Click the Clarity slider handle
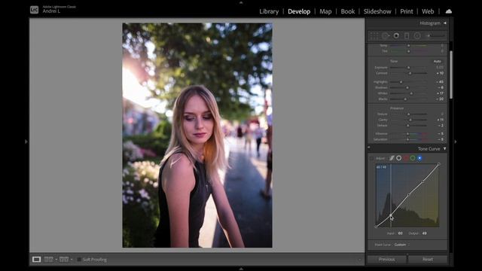This screenshot has height=271, width=482. point(410,120)
